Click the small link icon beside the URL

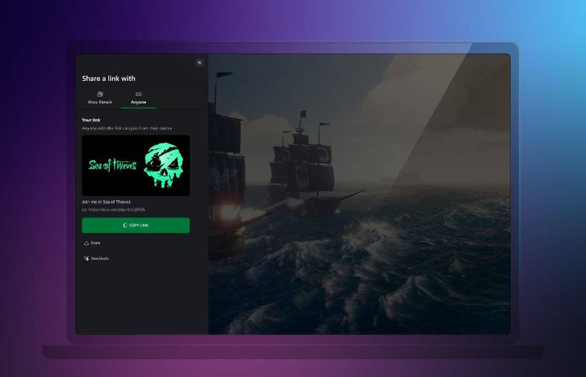(84, 210)
